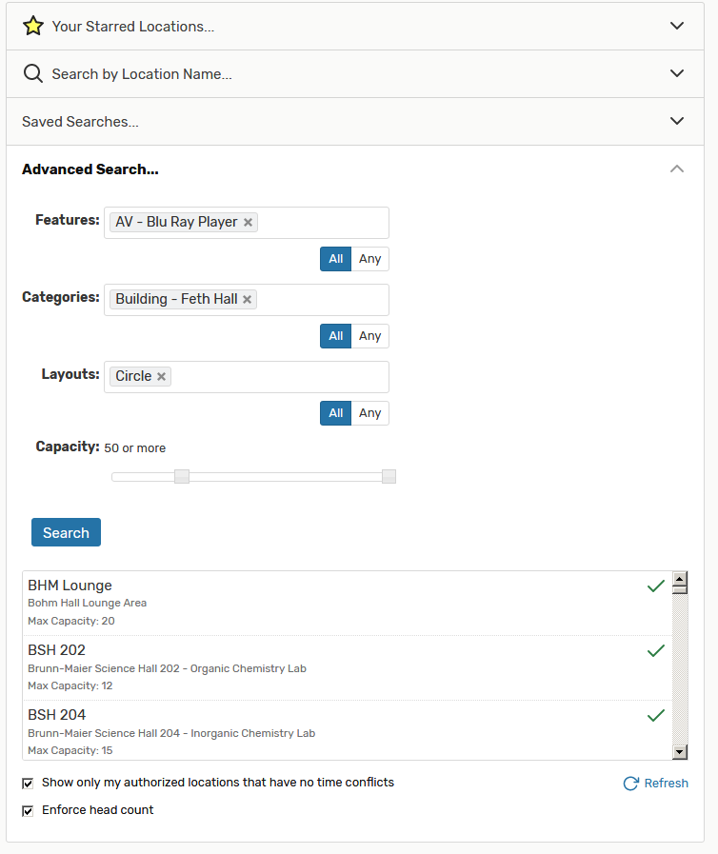The width and height of the screenshot is (718, 854).
Task: Click the star icon for Starred Locations
Action: [33, 27]
